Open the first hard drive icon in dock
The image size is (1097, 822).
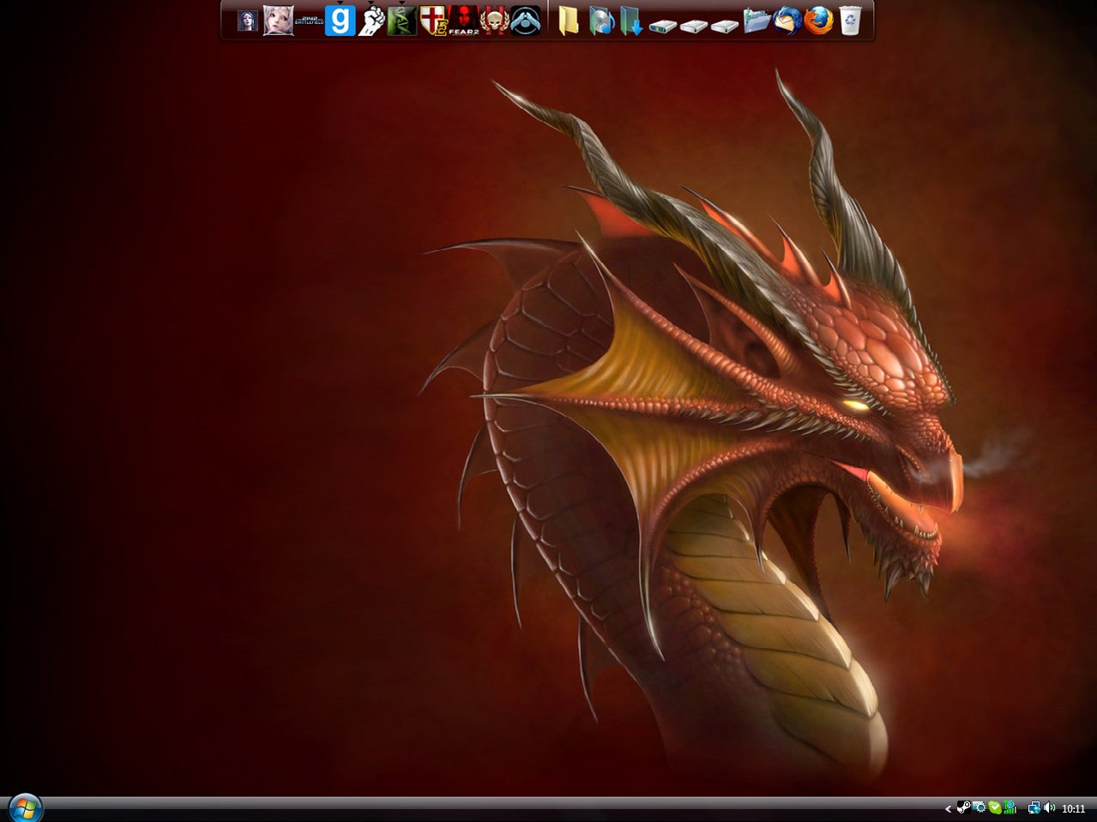point(662,26)
